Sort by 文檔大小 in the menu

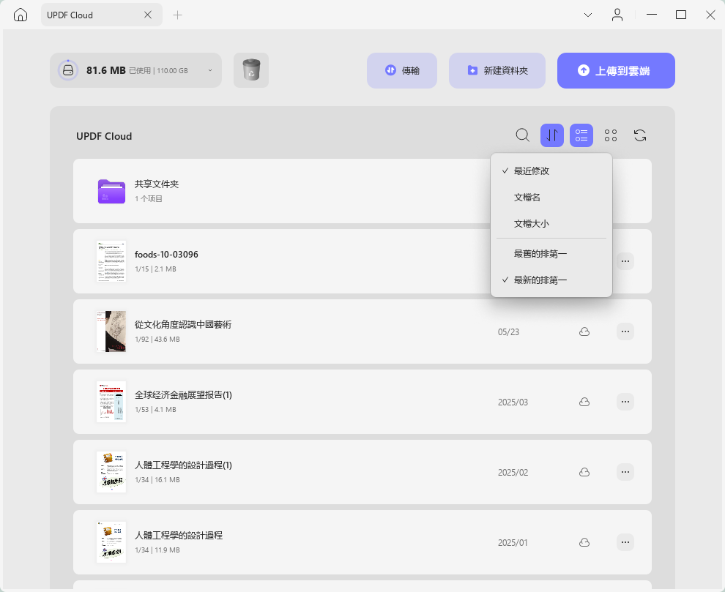[x=551, y=224]
